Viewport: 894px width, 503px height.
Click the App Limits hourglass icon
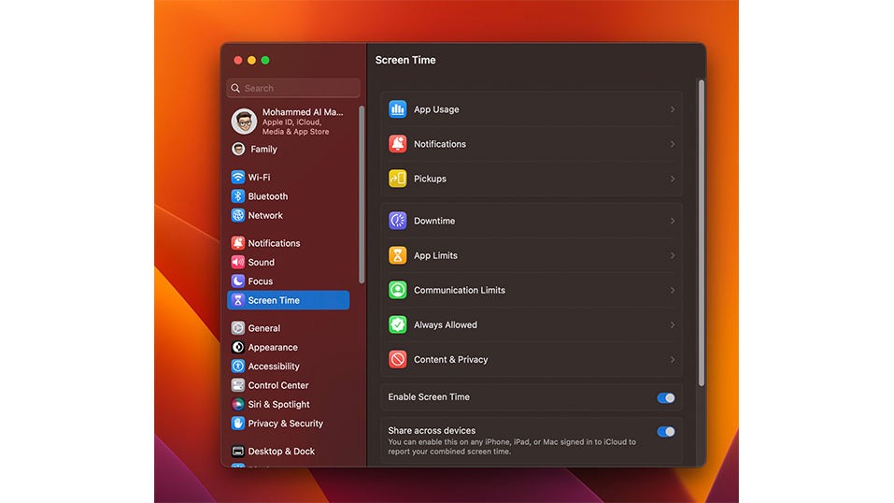click(397, 255)
